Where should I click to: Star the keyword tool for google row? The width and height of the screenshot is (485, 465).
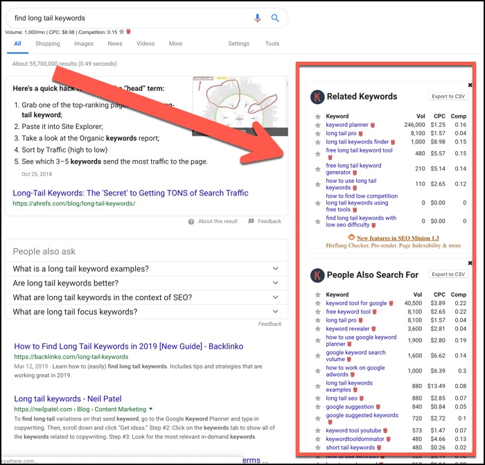click(x=317, y=304)
